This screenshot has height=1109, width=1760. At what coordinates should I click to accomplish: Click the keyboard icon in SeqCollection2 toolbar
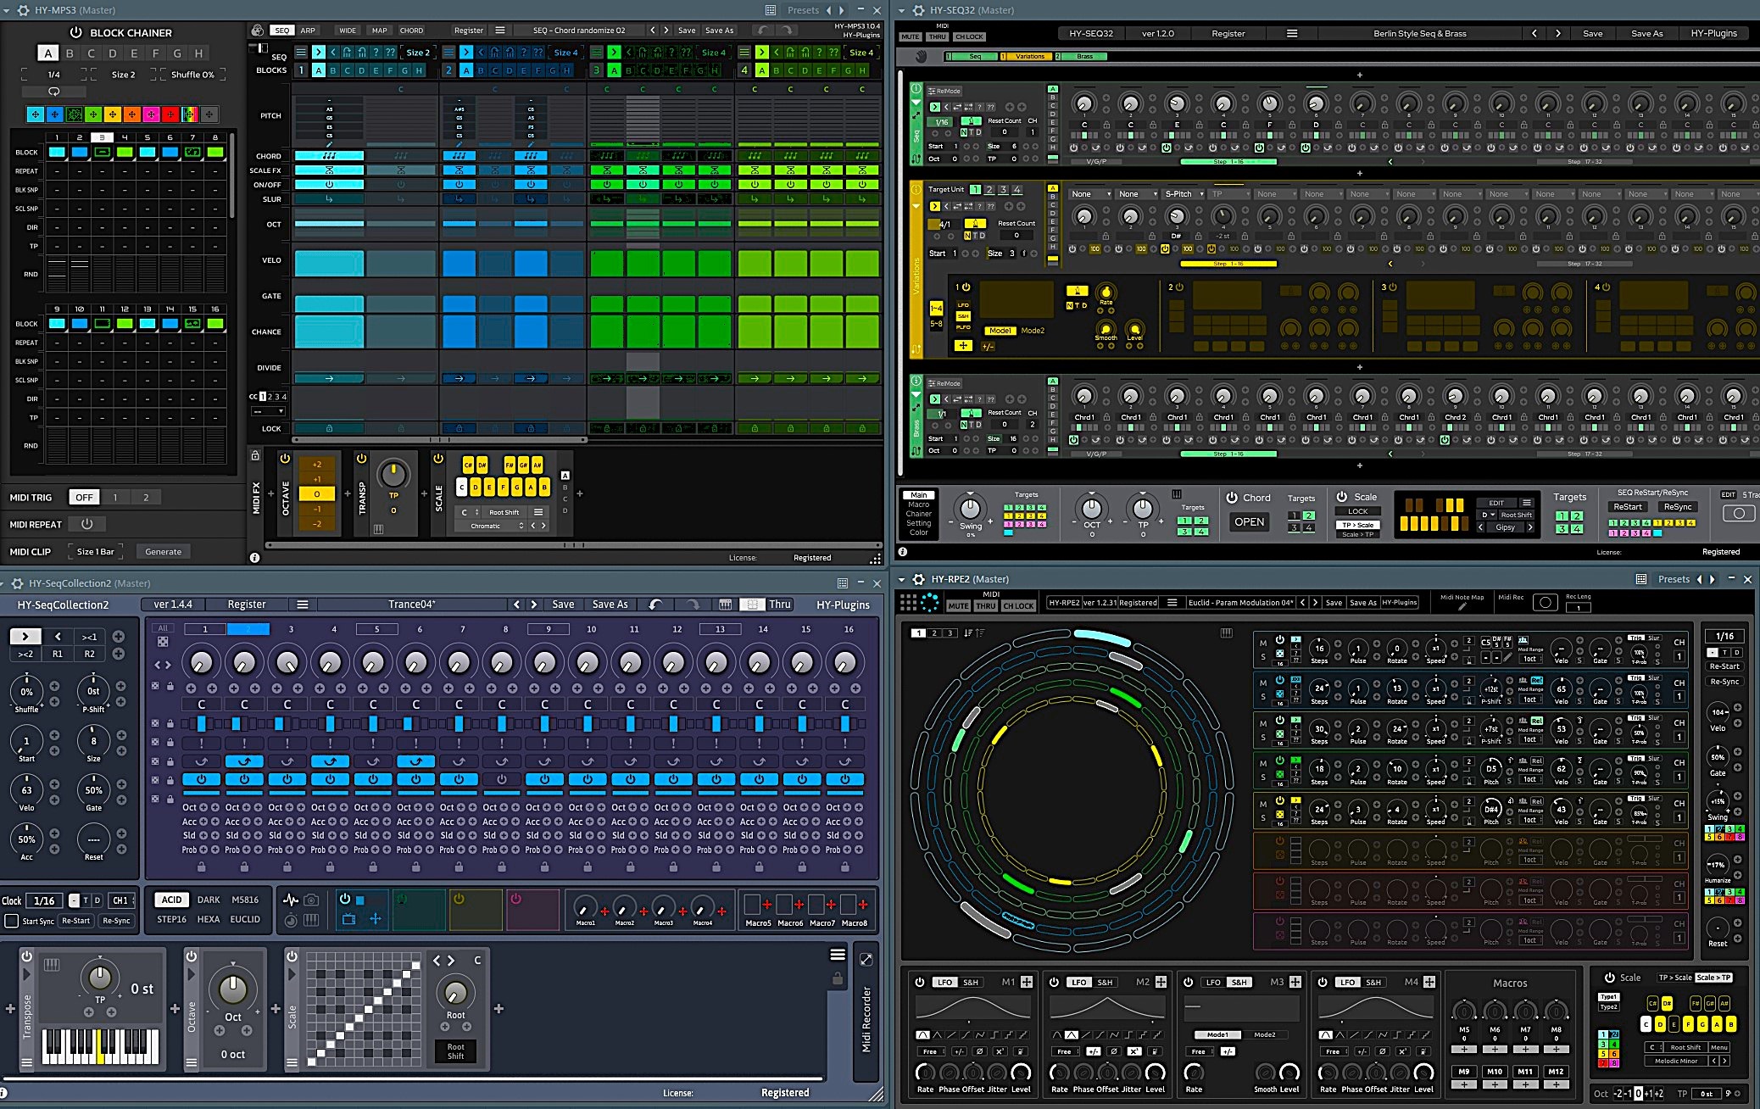pos(726,605)
